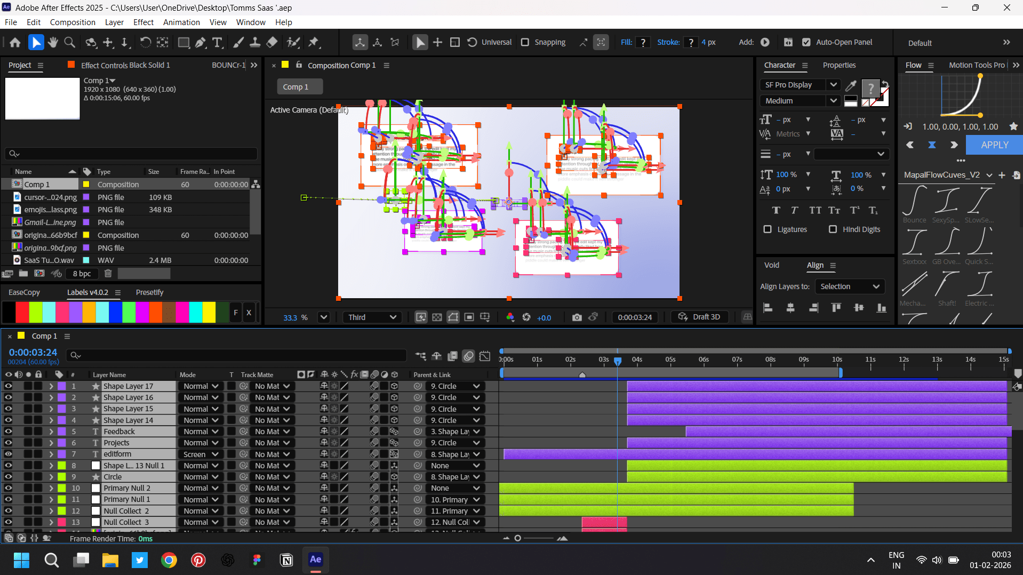Click the Draft 3D button
Screen dimensions: 1023x575
point(700,317)
